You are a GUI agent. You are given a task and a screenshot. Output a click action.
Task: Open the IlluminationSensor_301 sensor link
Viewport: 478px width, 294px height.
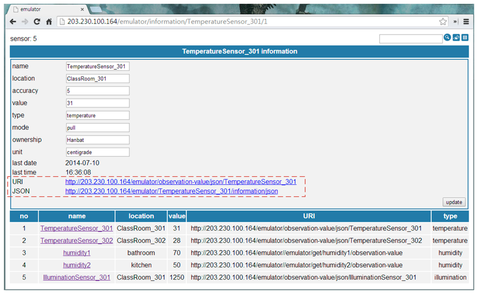(x=77, y=277)
